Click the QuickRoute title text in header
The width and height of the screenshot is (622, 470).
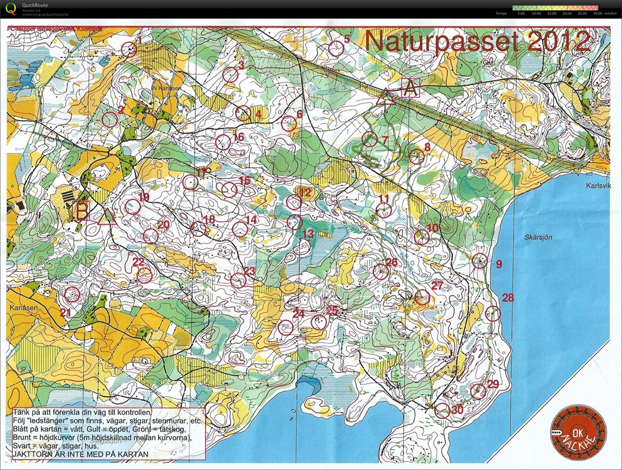(x=36, y=5)
